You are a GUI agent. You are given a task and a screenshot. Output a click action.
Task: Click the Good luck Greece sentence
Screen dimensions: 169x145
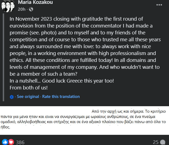[x=78, y=81]
